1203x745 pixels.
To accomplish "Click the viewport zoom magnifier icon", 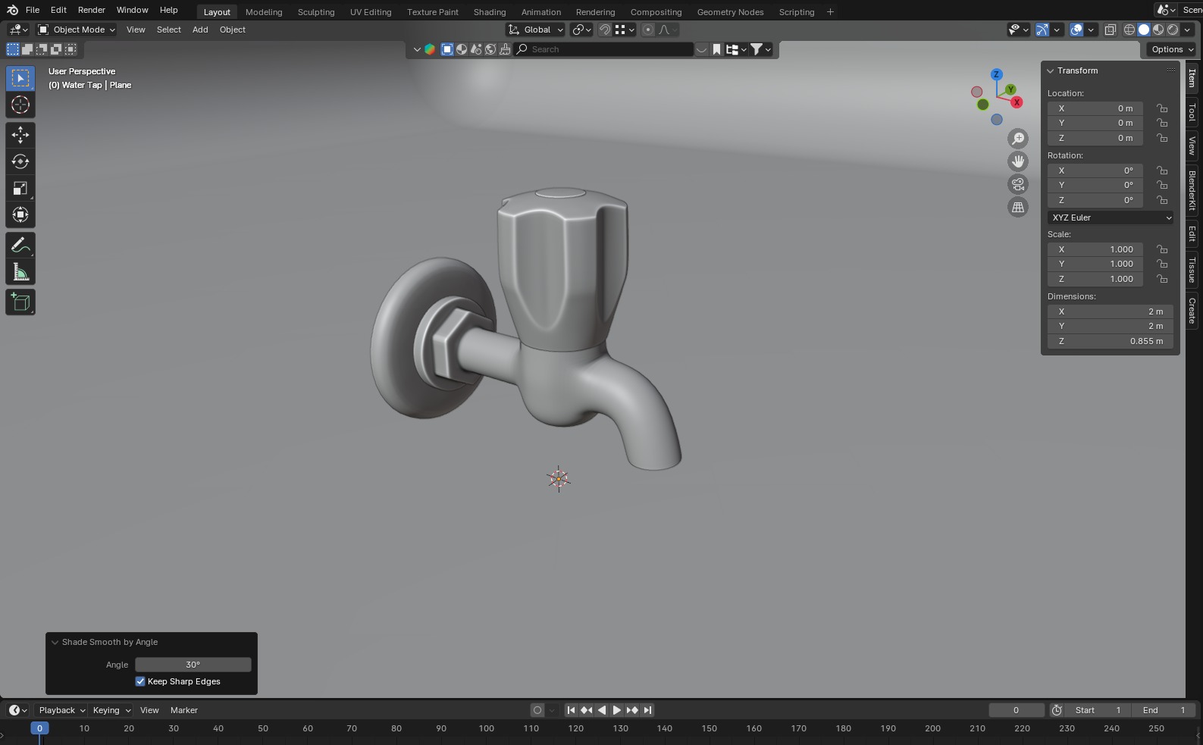I will (x=1018, y=139).
